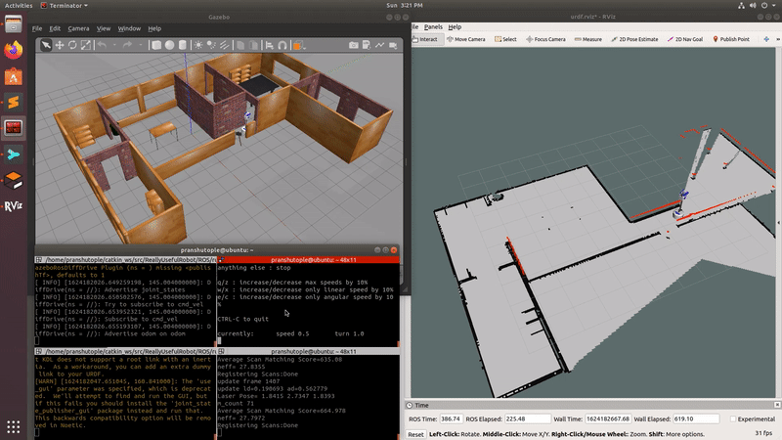Open the Gazebo Window menu
The height and width of the screenshot is (440, 782).
click(x=129, y=28)
